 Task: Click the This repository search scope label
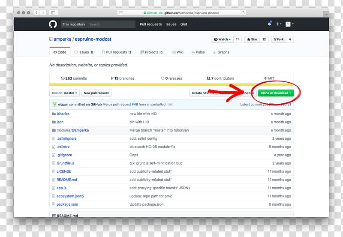click(x=74, y=24)
